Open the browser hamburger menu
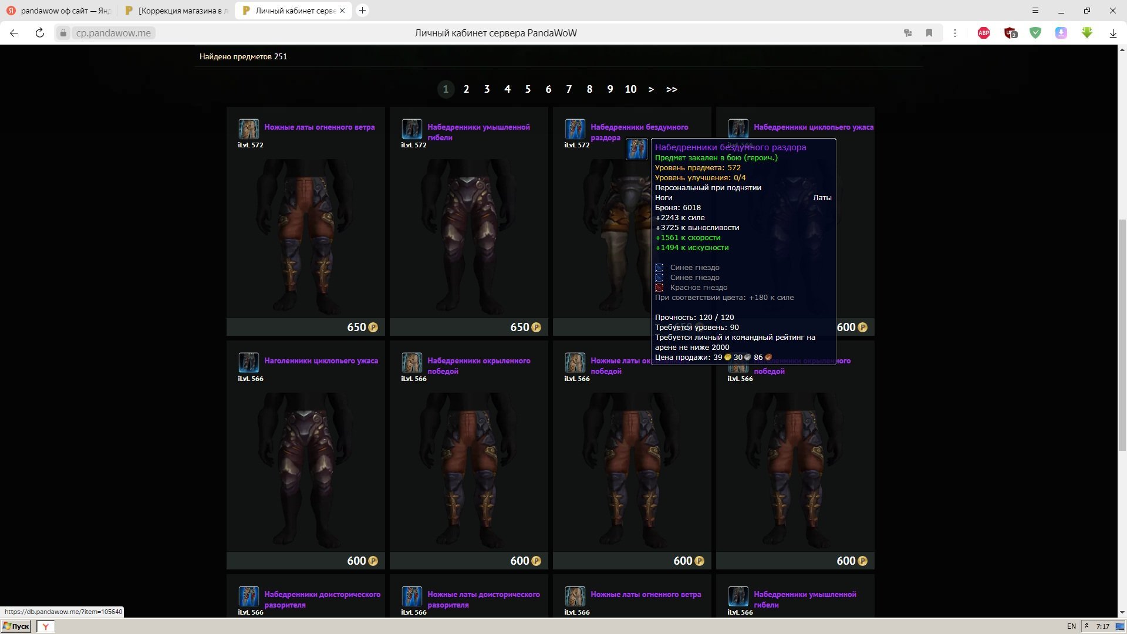Screen dimensions: 1127x634 coord(1035,11)
